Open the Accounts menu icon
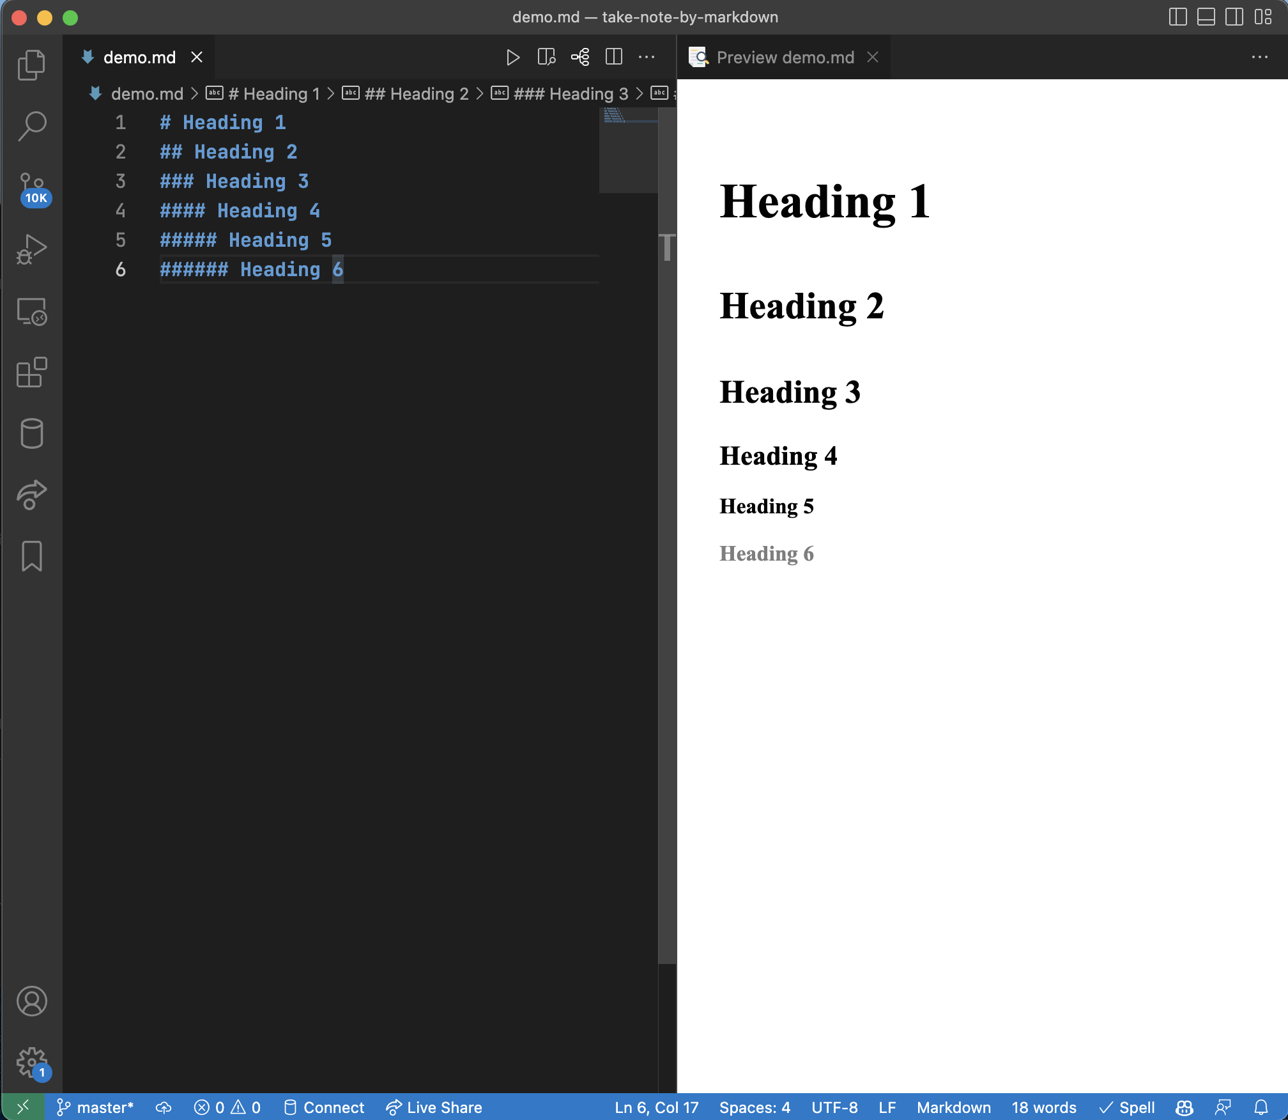This screenshot has height=1120, width=1288. tap(31, 1001)
